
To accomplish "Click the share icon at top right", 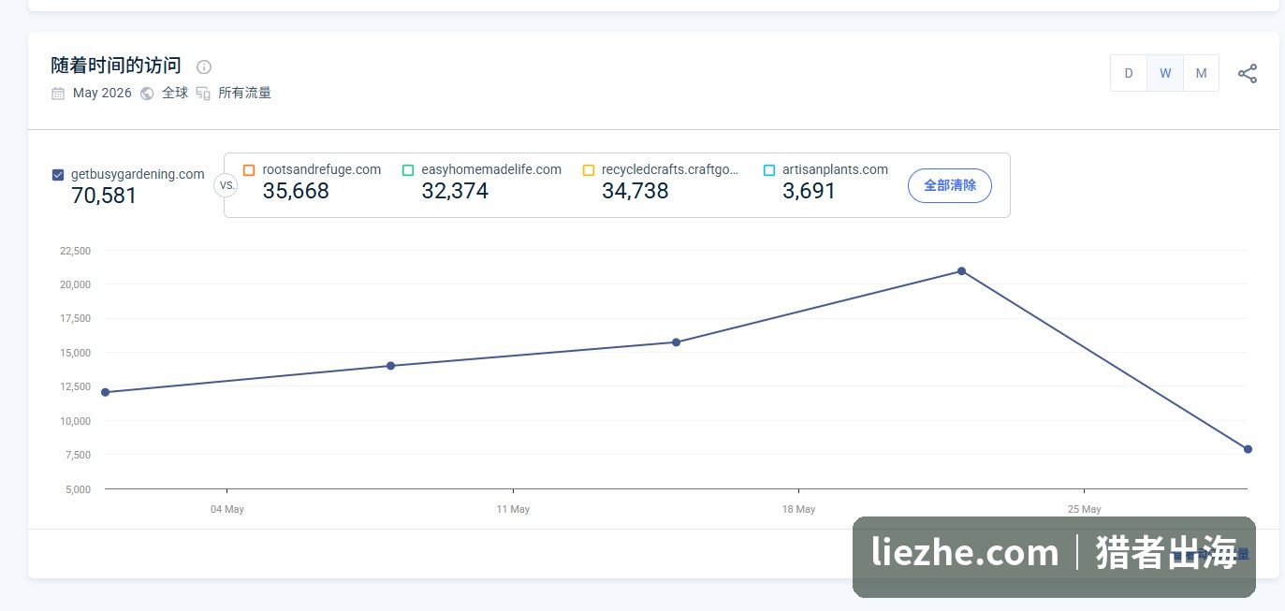I will pyautogui.click(x=1248, y=73).
